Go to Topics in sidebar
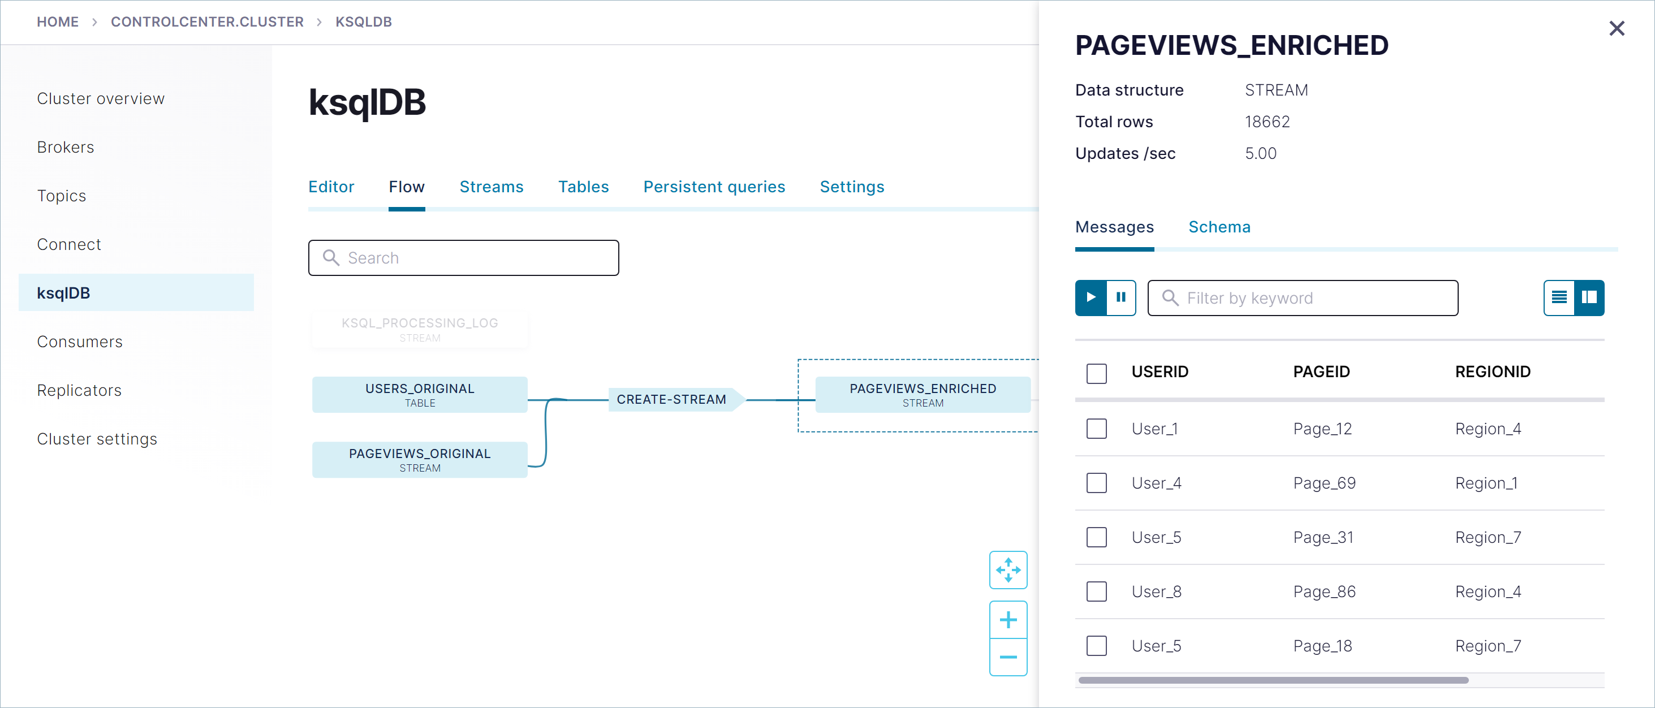The image size is (1655, 708). pyautogui.click(x=61, y=195)
